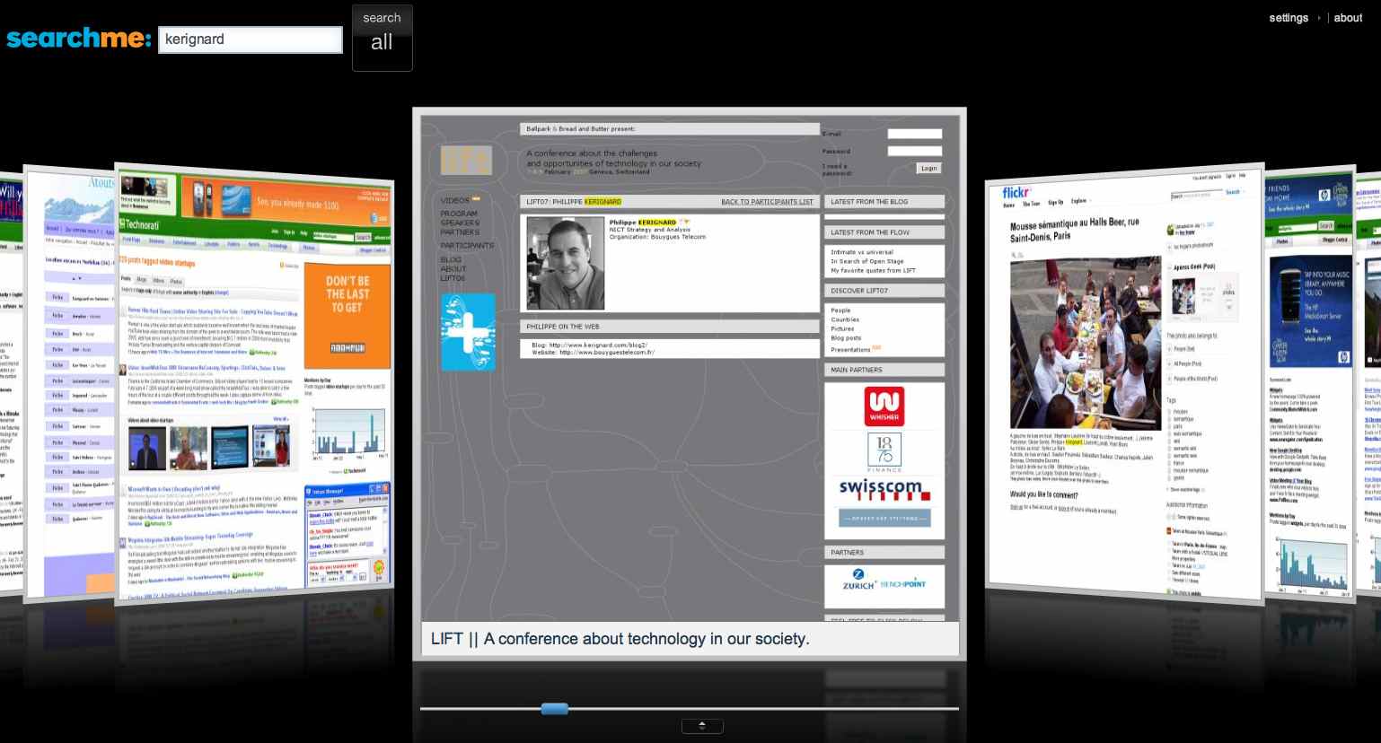Click the orange 'Don't be the last' ad

click(347, 314)
